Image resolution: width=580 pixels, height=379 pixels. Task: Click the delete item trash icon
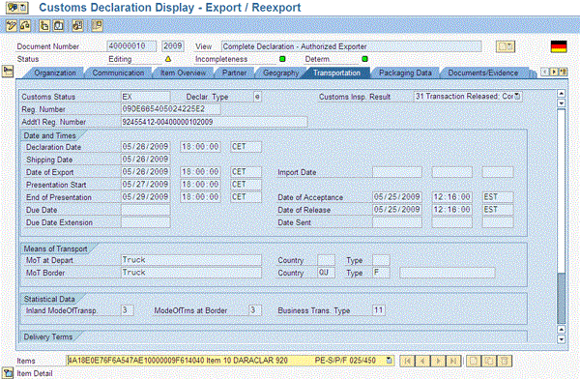pos(506,361)
